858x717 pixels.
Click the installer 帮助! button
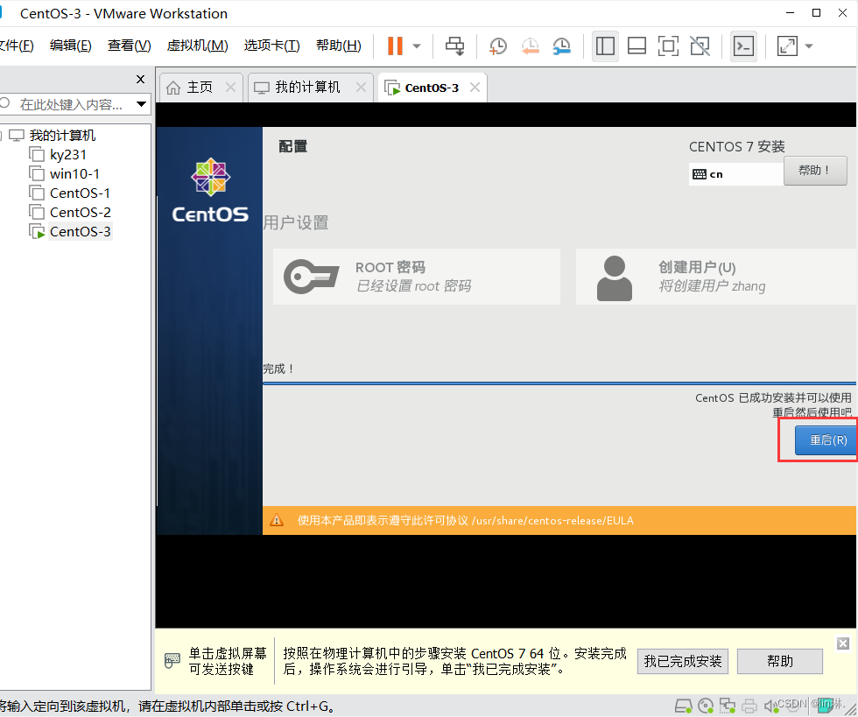815,171
